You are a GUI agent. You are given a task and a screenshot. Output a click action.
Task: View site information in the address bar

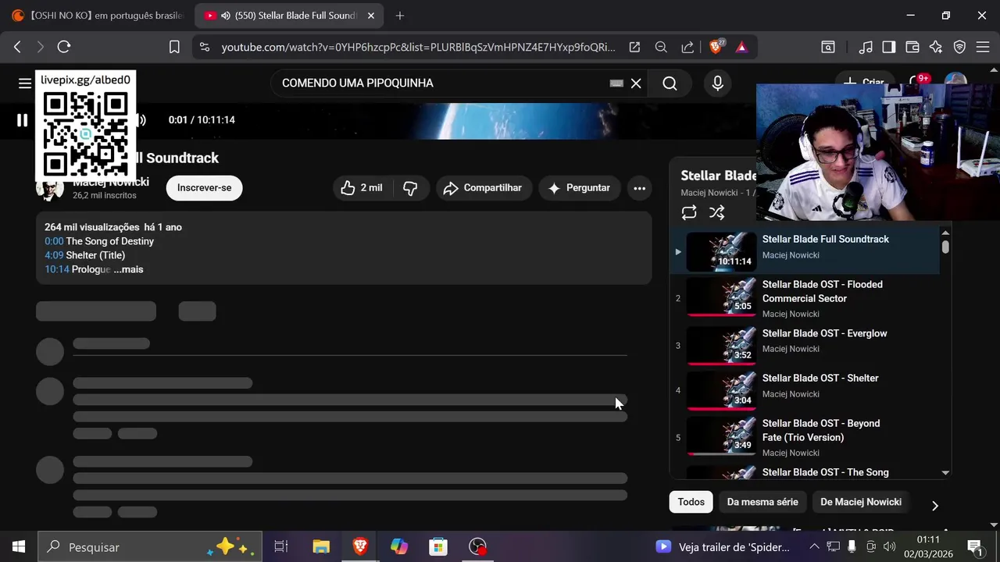point(205,47)
